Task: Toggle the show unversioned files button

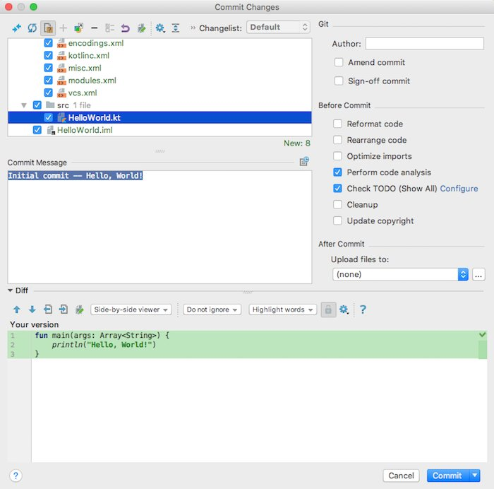Action: [48, 28]
